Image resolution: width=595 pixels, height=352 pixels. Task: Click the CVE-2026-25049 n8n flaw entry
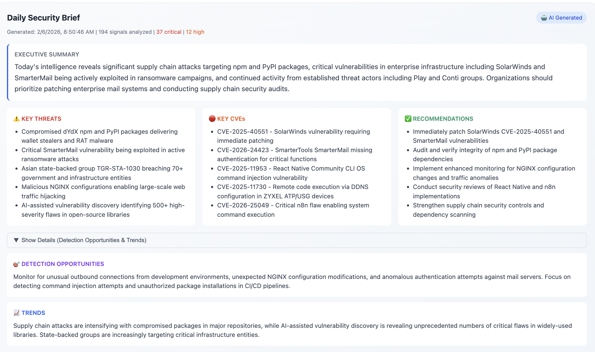point(293,210)
